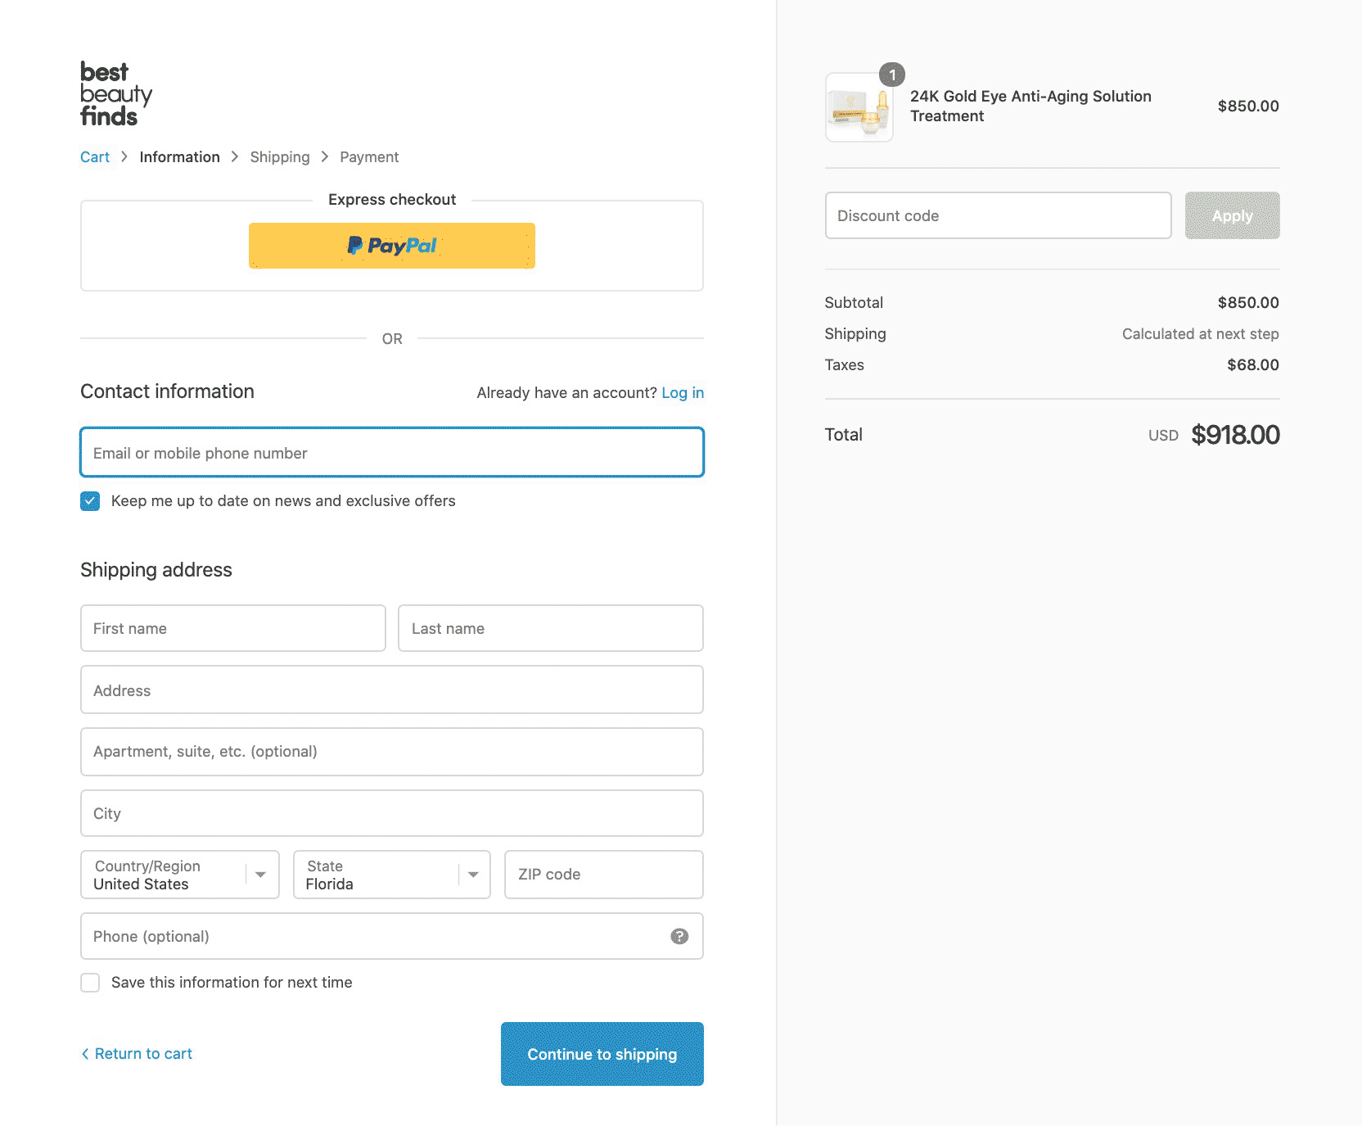The width and height of the screenshot is (1362, 1126).
Task: Click the best beauty finds logo
Action: [116, 94]
